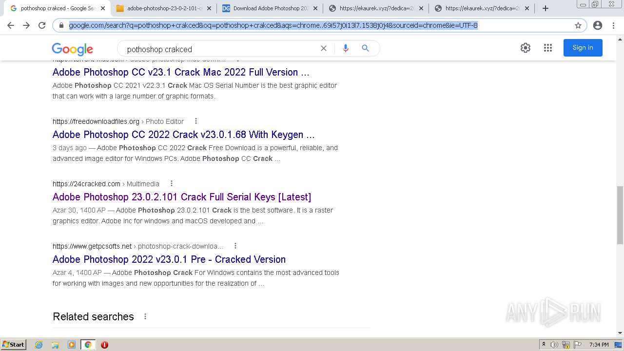Launch Internet Explorer from taskbar
624x351 pixels.
coord(39,345)
